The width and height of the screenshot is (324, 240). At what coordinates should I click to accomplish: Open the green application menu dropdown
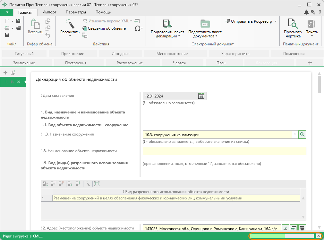pyautogui.click(x=7, y=12)
